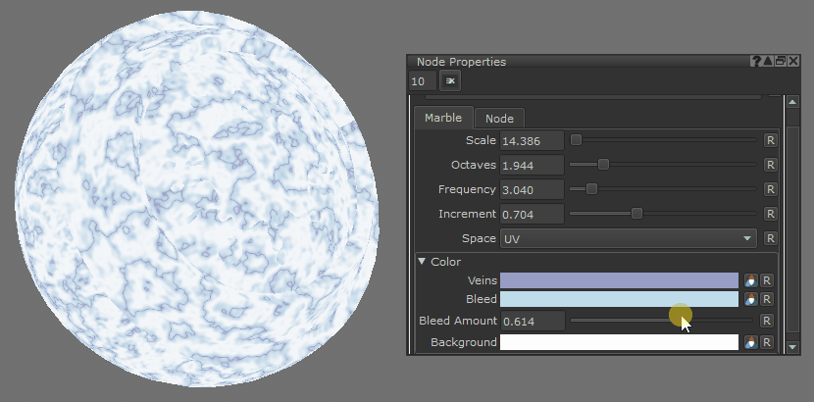The image size is (814, 402).
Task: Reset the Octaves value with its R button
Action: (770, 165)
